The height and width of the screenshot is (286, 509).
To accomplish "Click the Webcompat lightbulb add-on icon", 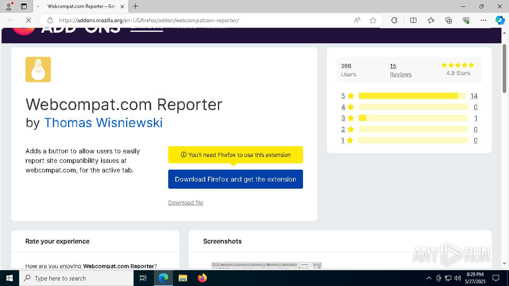I will [38, 70].
